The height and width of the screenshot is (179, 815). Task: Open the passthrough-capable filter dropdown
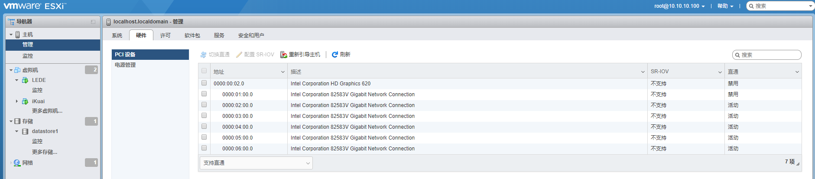coord(256,163)
